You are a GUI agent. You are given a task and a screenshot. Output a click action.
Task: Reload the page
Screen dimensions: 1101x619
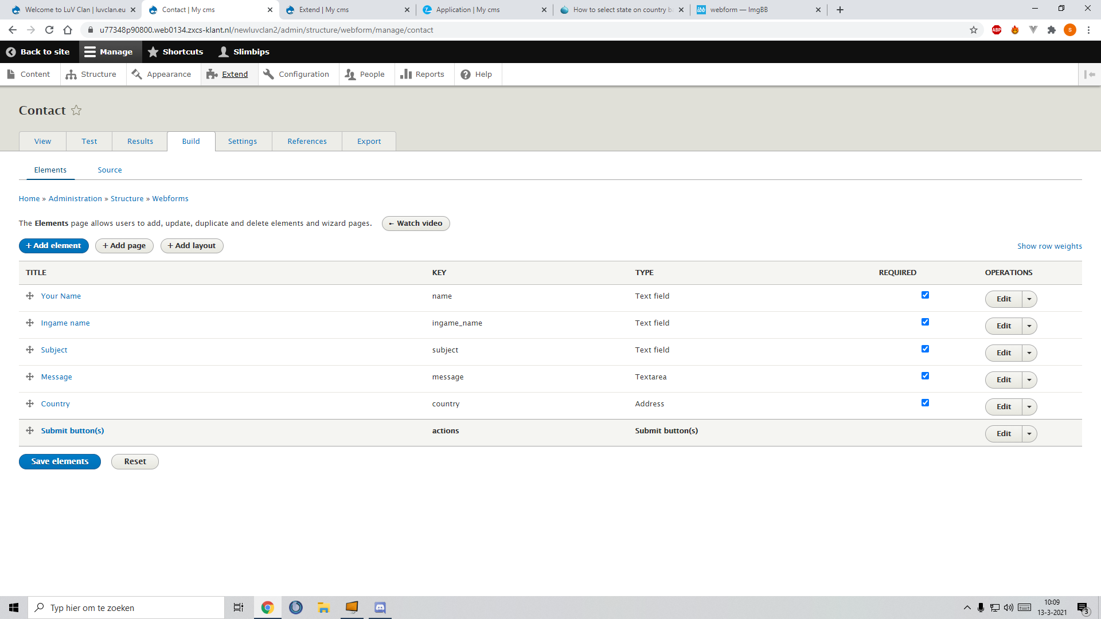click(x=49, y=30)
